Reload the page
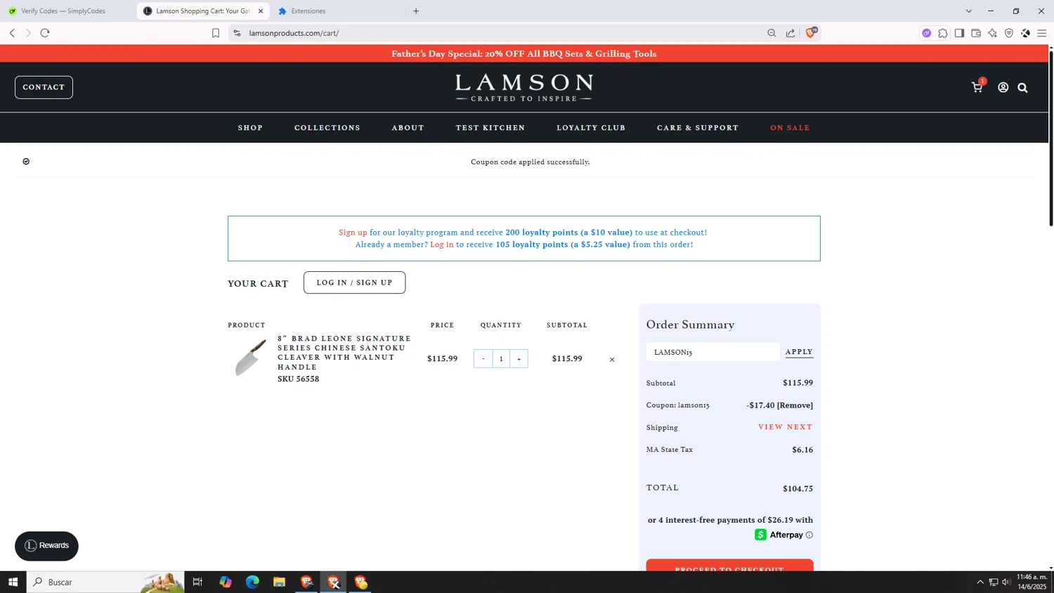1054x593 pixels. click(x=45, y=33)
